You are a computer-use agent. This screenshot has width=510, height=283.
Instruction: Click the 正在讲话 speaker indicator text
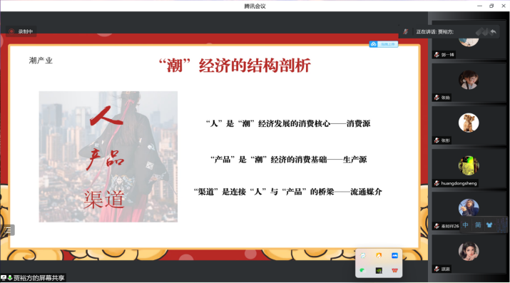pos(435,31)
